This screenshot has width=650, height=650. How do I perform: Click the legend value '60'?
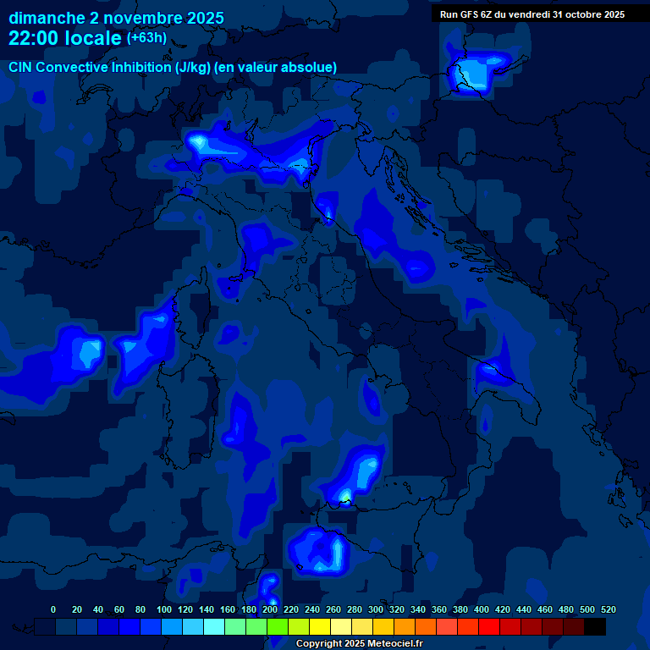coord(119,609)
